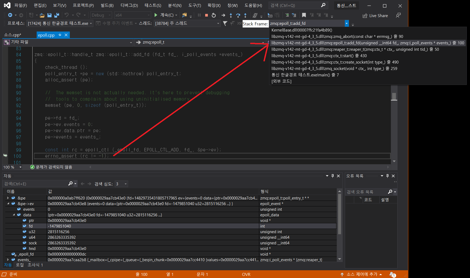Start a Live Share session
Screen dimensions: 470x278
375,15
